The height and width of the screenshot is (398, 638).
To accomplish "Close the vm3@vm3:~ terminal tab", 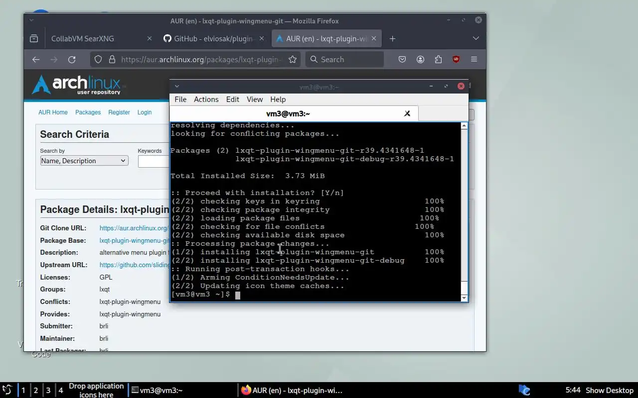I will 407,113.
